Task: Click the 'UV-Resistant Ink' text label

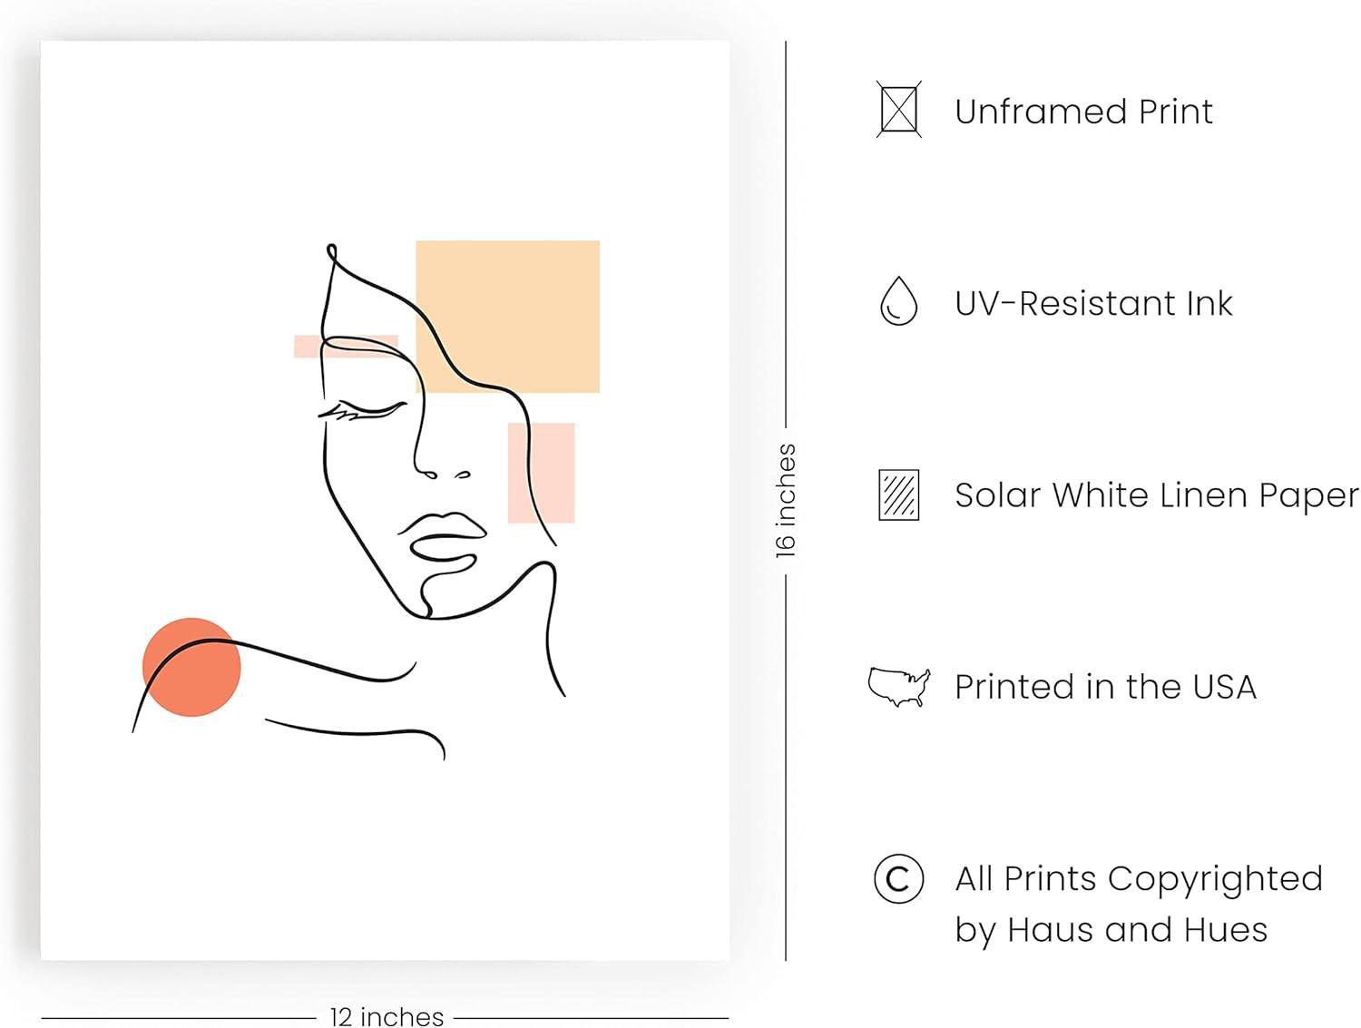Action: [1093, 303]
